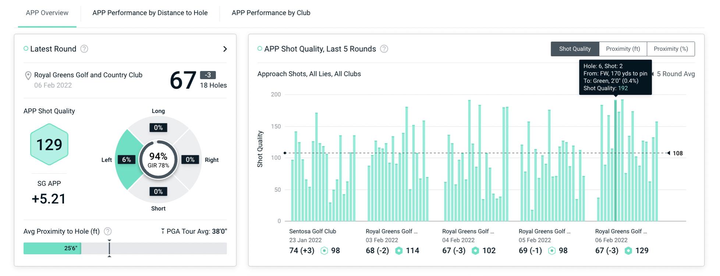Click the 5 Round Avg legend
This screenshot has width=720, height=276.
click(673, 74)
